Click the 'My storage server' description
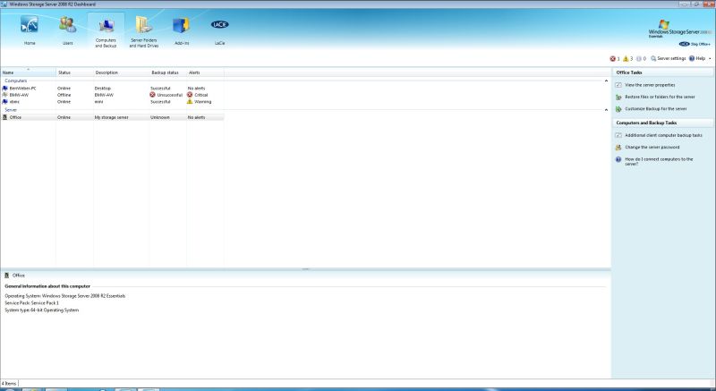 point(111,117)
